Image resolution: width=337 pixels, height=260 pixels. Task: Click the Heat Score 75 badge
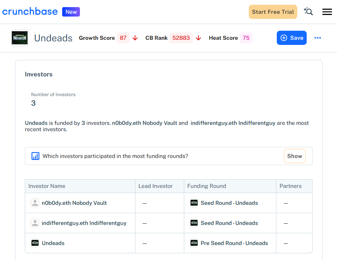[x=246, y=38]
